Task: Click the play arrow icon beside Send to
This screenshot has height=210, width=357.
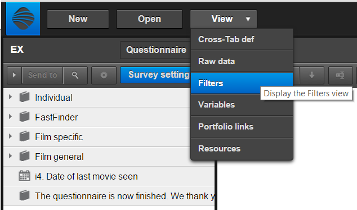Action: (x=14, y=75)
